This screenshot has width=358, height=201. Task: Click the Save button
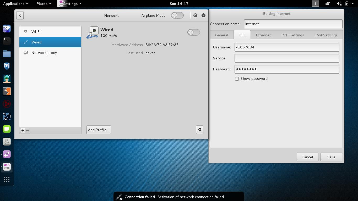pos(331,157)
